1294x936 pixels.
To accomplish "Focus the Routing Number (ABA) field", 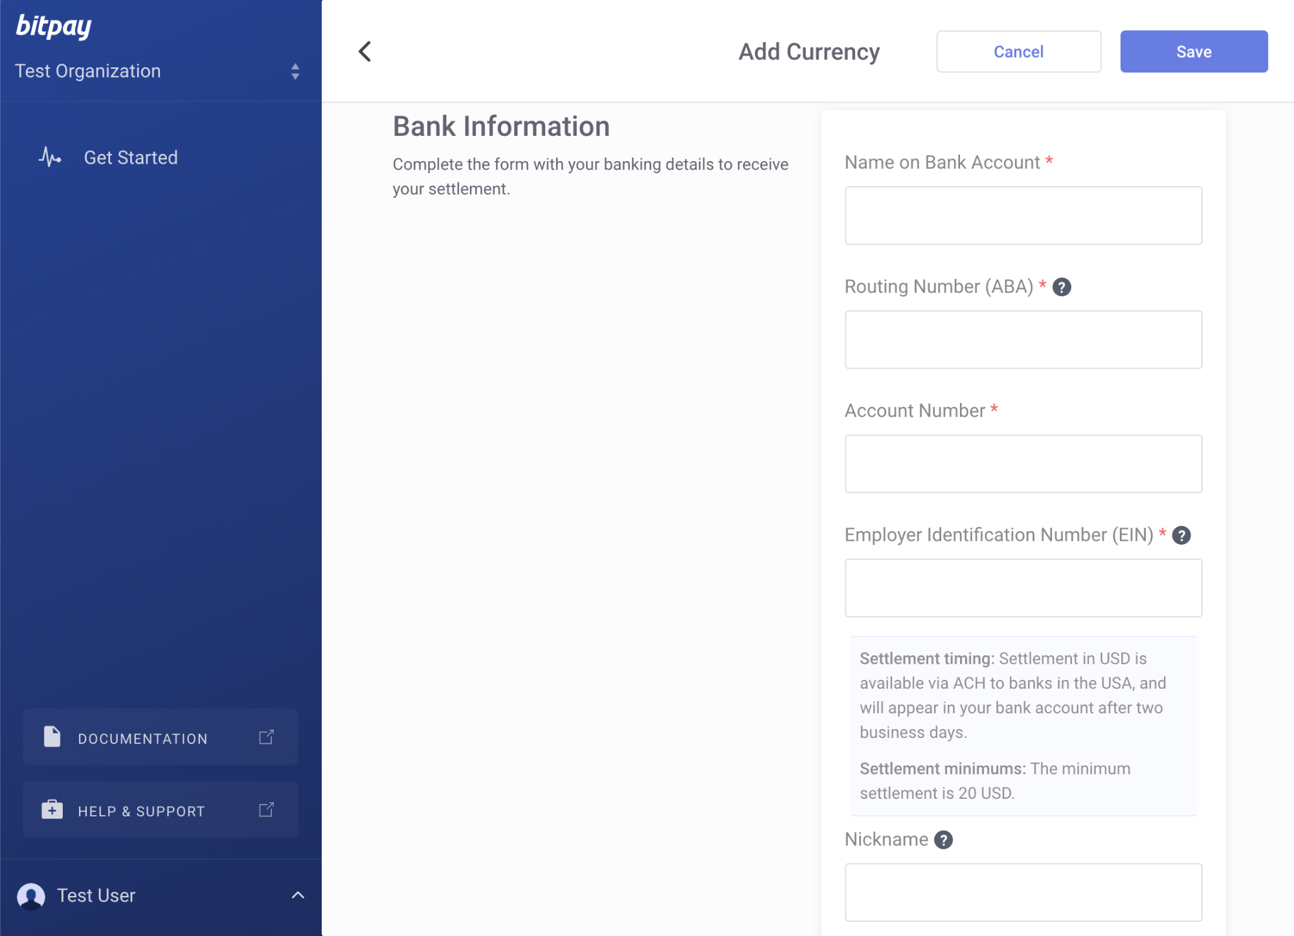I will click(1023, 340).
